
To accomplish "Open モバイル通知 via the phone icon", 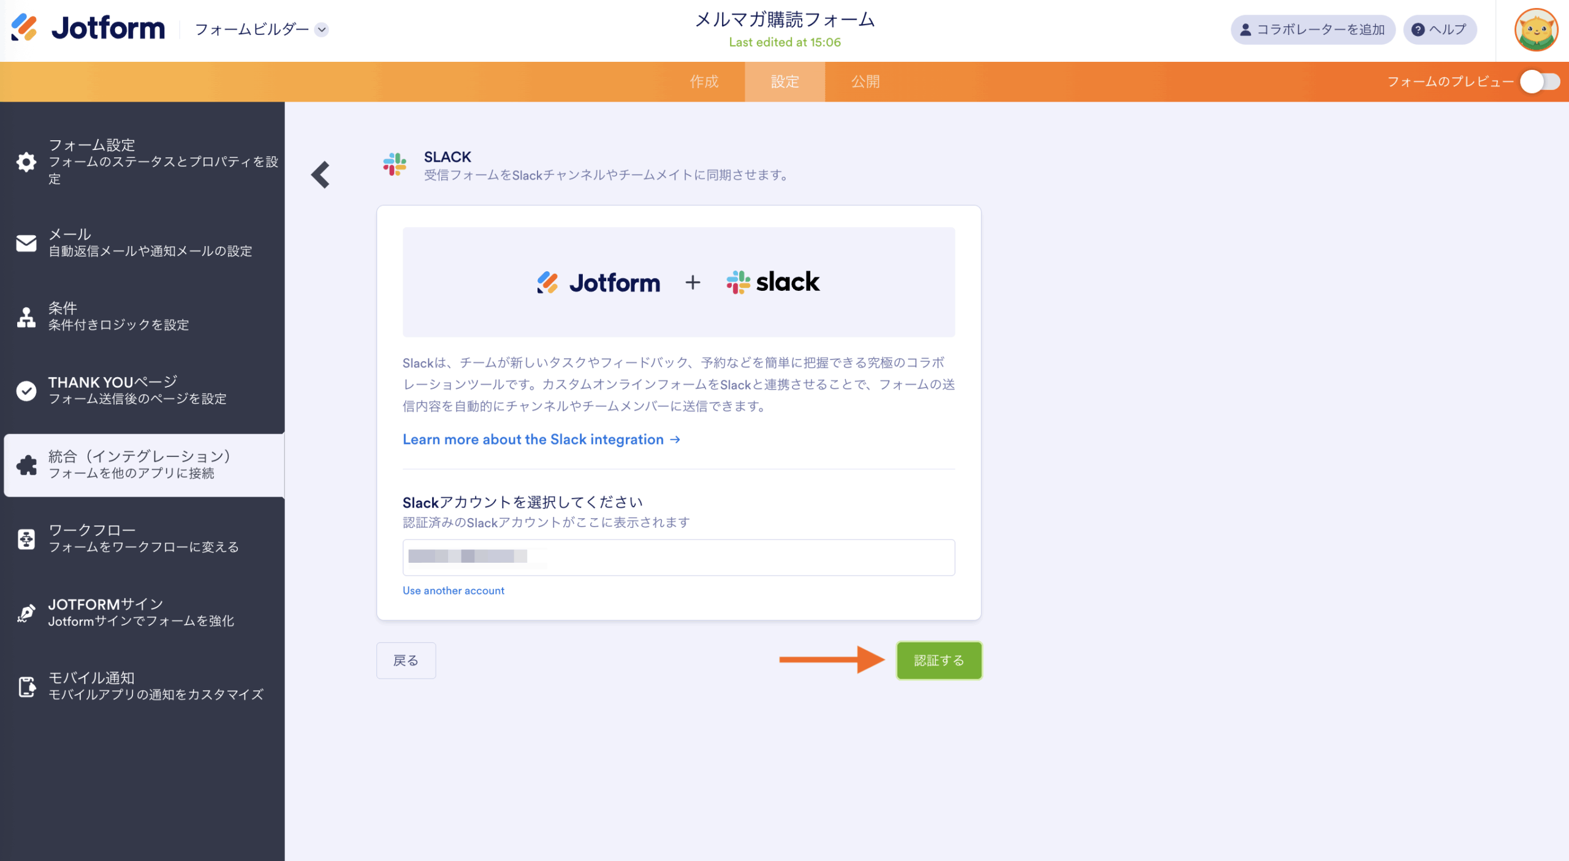I will pos(26,686).
